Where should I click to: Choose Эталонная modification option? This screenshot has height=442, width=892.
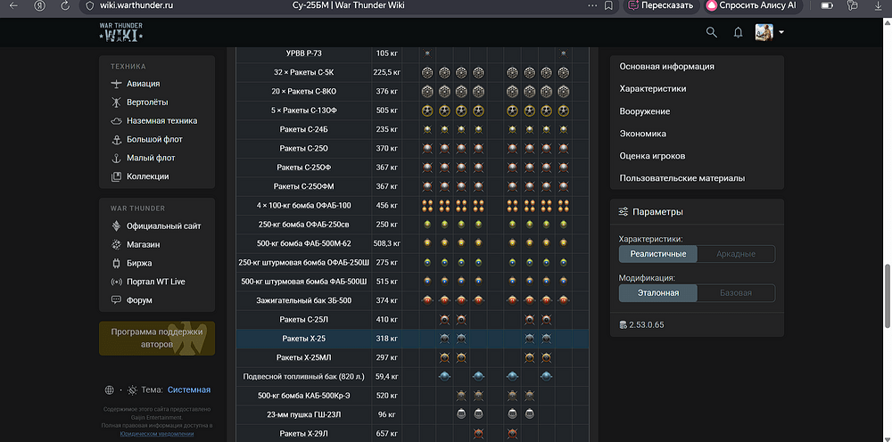point(658,293)
